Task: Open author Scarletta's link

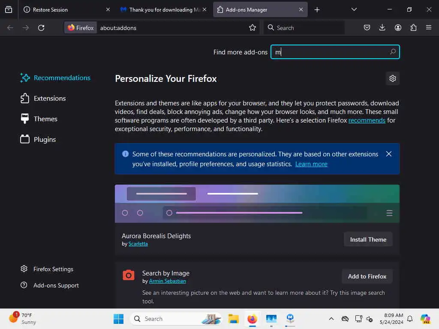Action: (138, 244)
